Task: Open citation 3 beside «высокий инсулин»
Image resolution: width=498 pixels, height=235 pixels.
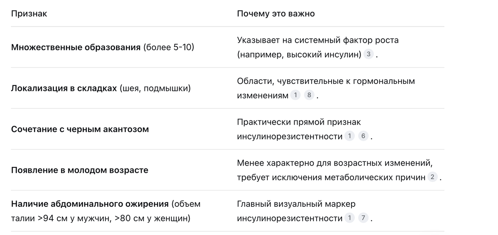Action: 369,54
